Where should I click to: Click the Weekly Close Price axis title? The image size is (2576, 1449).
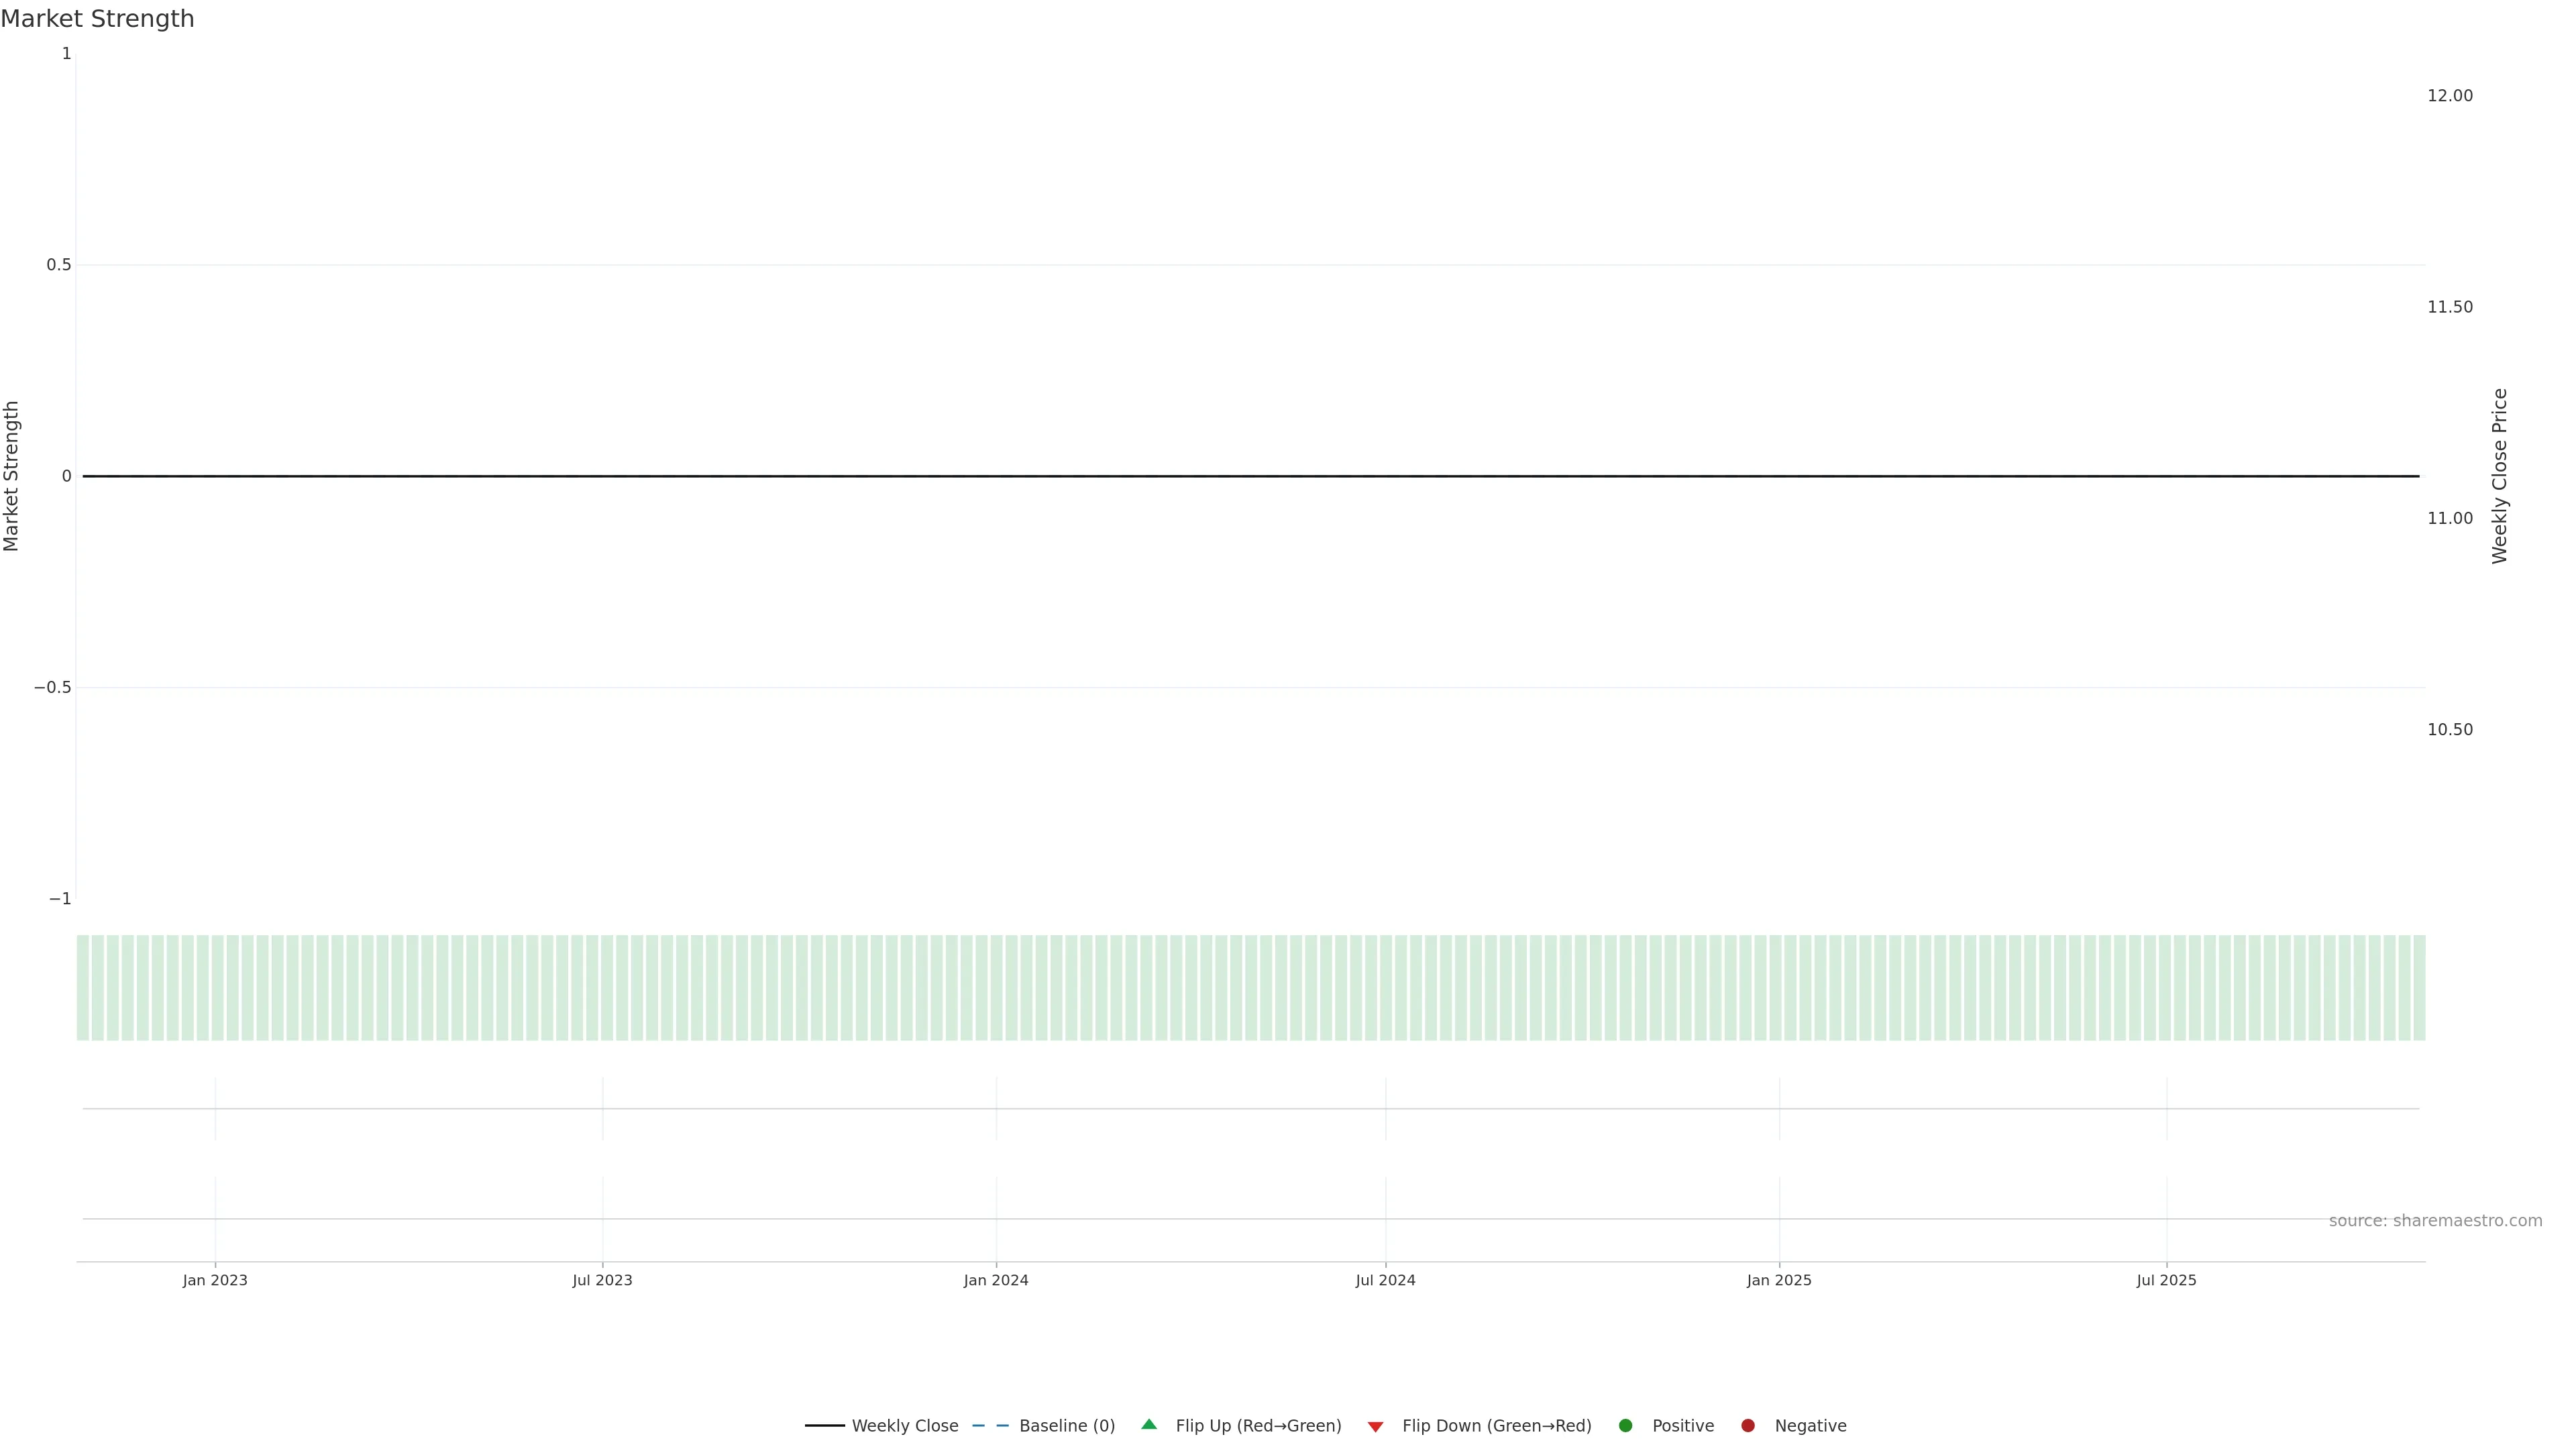click(x=2499, y=476)
